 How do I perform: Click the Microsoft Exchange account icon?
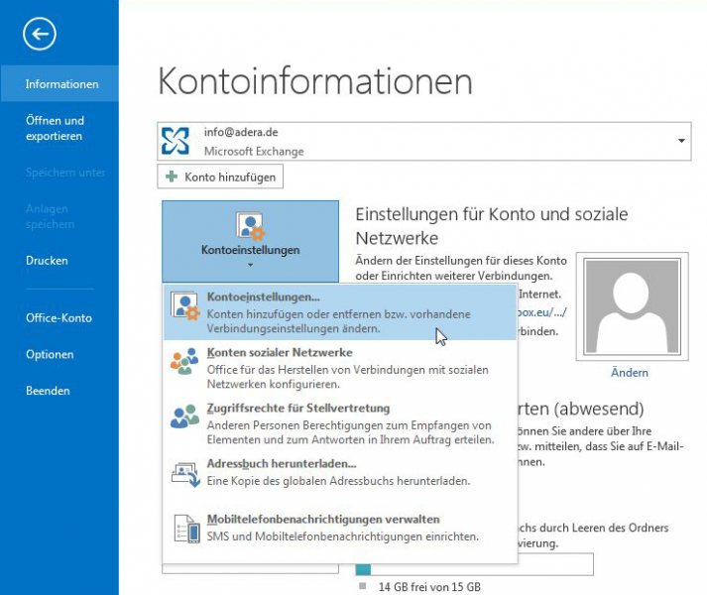pos(176,141)
